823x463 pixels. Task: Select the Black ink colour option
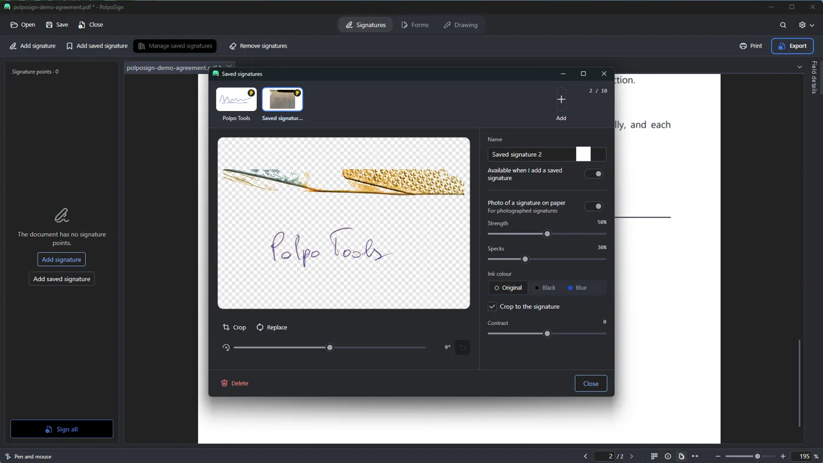pos(544,288)
